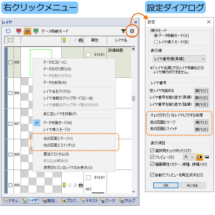This screenshot has width=215, height=215.
Task: Toggle the lightbulb in layer 089
Action: [64, 185]
